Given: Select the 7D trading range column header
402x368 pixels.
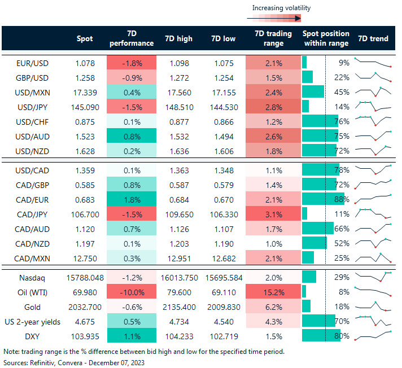Looking at the screenshot, I should (x=273, y=38).
